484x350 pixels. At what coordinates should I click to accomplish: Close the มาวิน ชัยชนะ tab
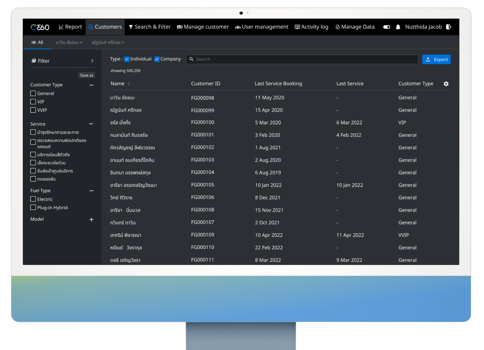(x=81, y=42)
